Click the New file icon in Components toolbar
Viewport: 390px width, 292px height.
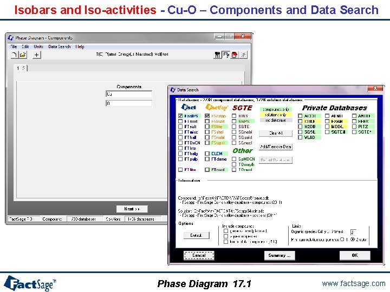pos(15,55)
